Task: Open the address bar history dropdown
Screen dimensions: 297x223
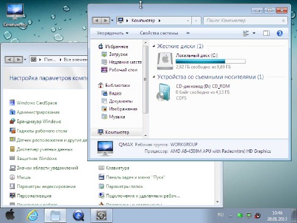Action: (188, 21)
